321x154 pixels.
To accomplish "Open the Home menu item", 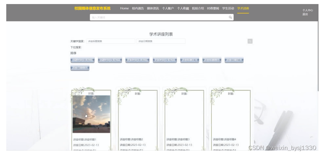I will point(125,8).
